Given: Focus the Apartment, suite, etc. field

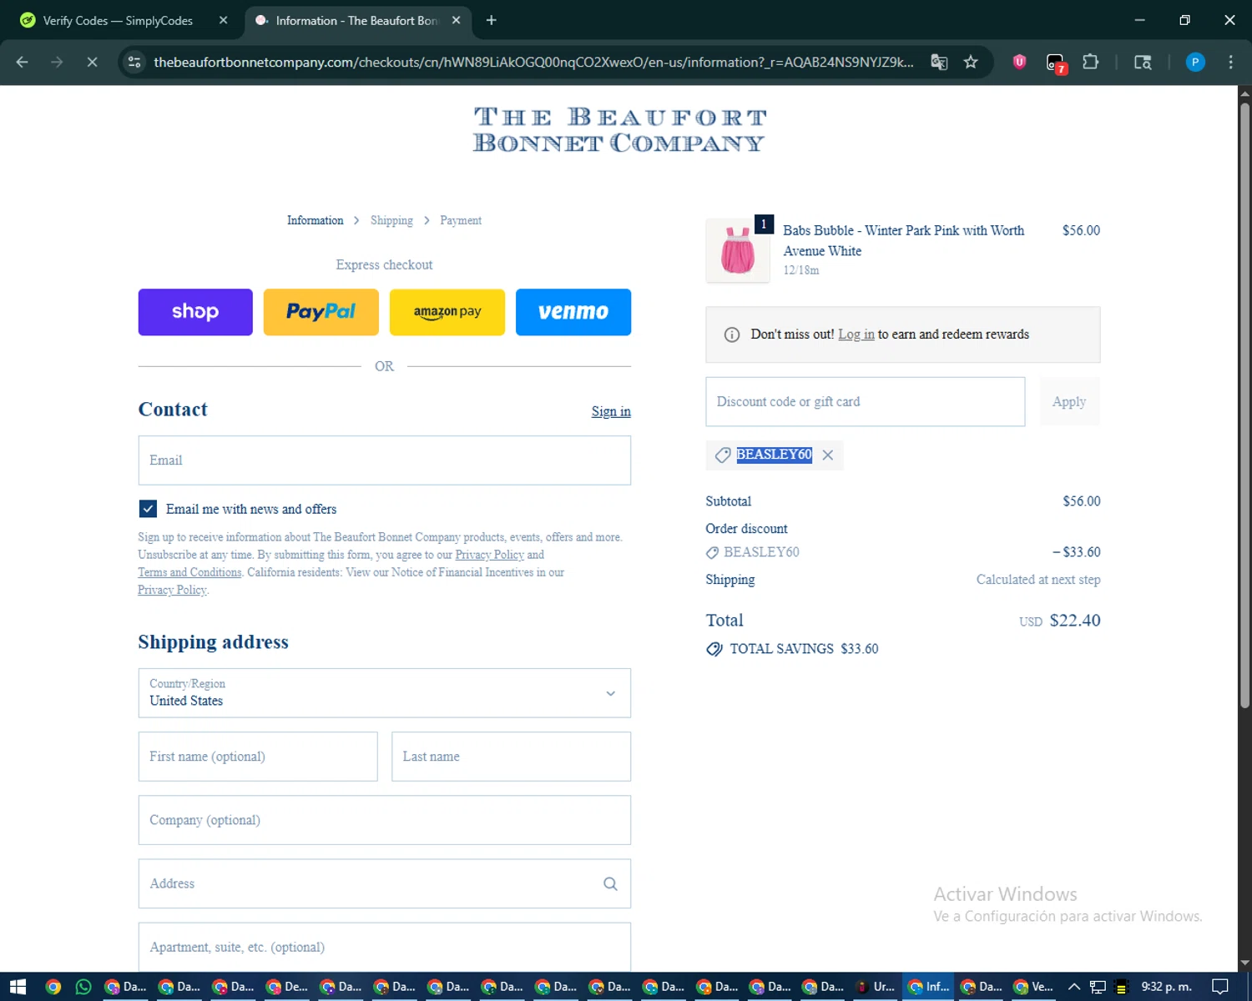Looking at the screenshot, I should tap(385, 947).
